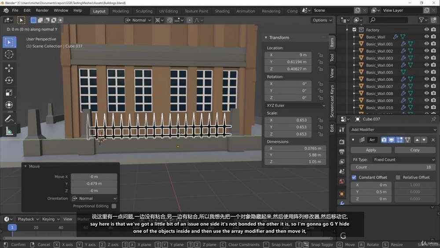Open the Fit Type Fixed Count dropdown
This screenshot has height=248, width=440.
[x=404, y=159]
